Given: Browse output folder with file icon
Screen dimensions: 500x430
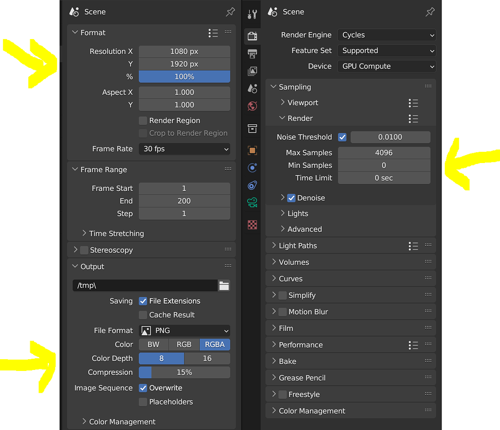Looking at the screenshot, I should [x=224, y=286].
